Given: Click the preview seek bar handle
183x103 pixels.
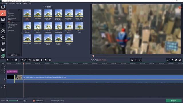Looking at the screenshot, I should pos(93,56).
